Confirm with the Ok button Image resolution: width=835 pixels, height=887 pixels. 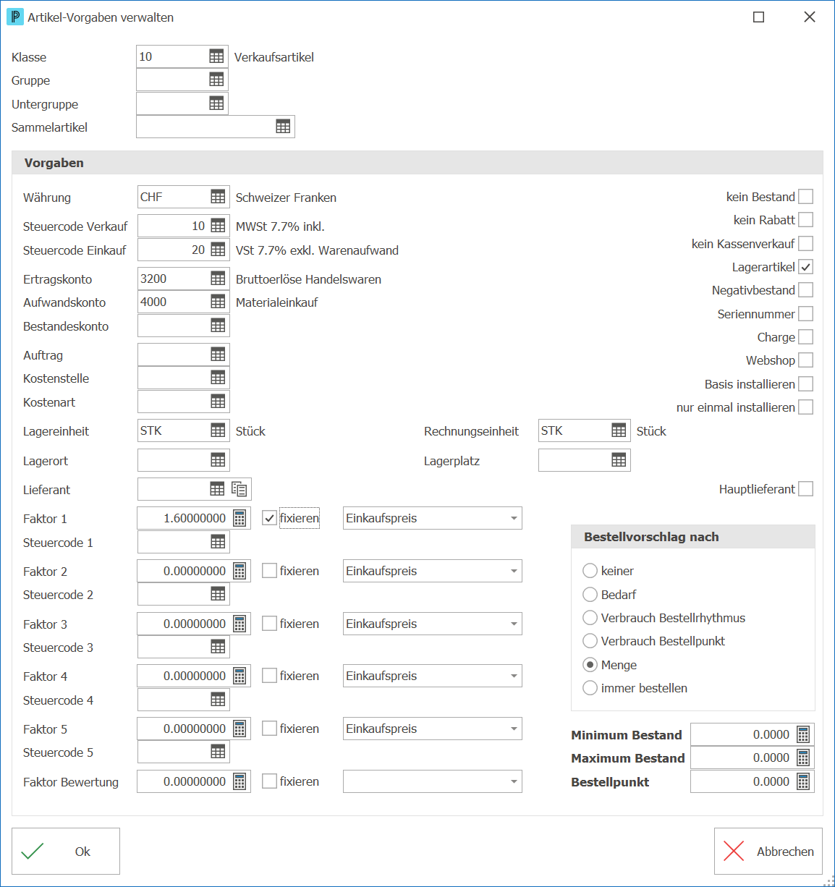tap(66, 852)
